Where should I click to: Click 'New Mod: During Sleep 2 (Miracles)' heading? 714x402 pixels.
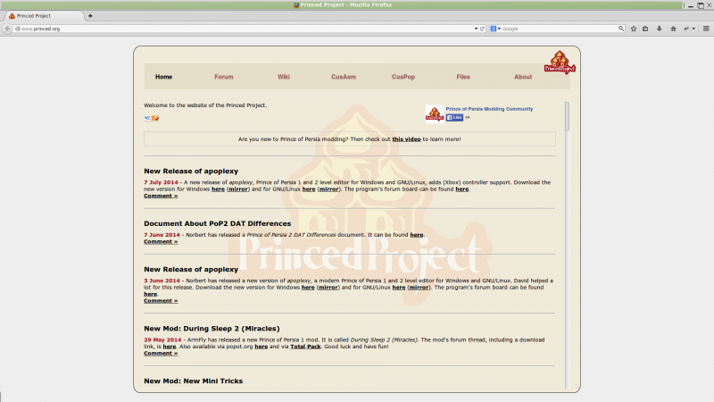(212, 329)
